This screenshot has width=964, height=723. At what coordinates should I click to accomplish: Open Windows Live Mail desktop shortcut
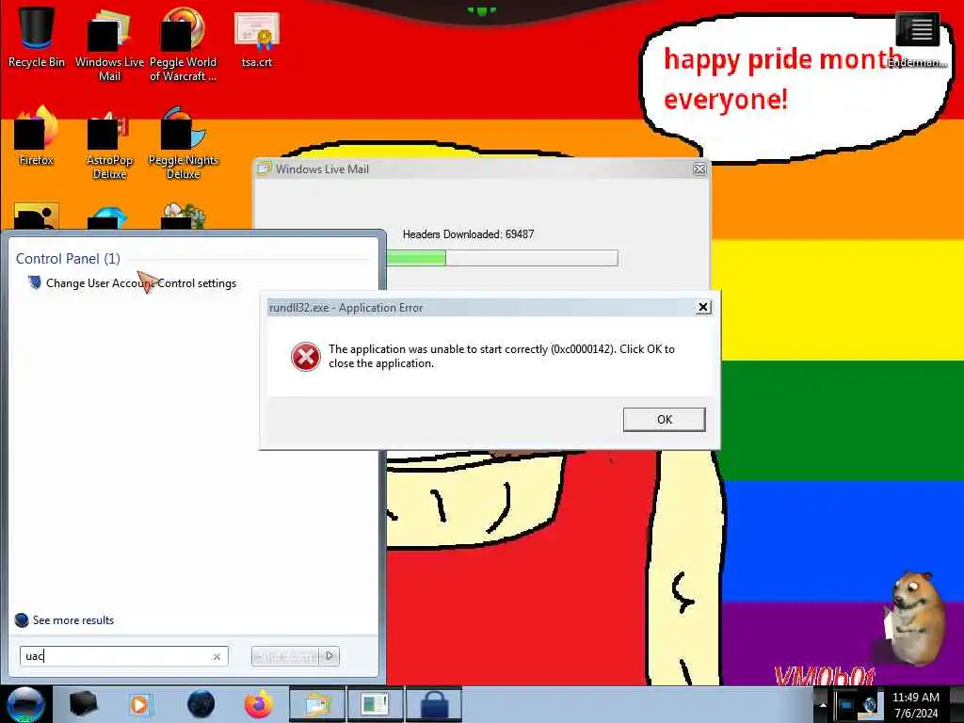pos(109,44)
